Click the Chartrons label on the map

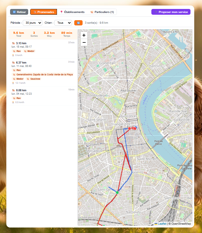click(155, 66)
